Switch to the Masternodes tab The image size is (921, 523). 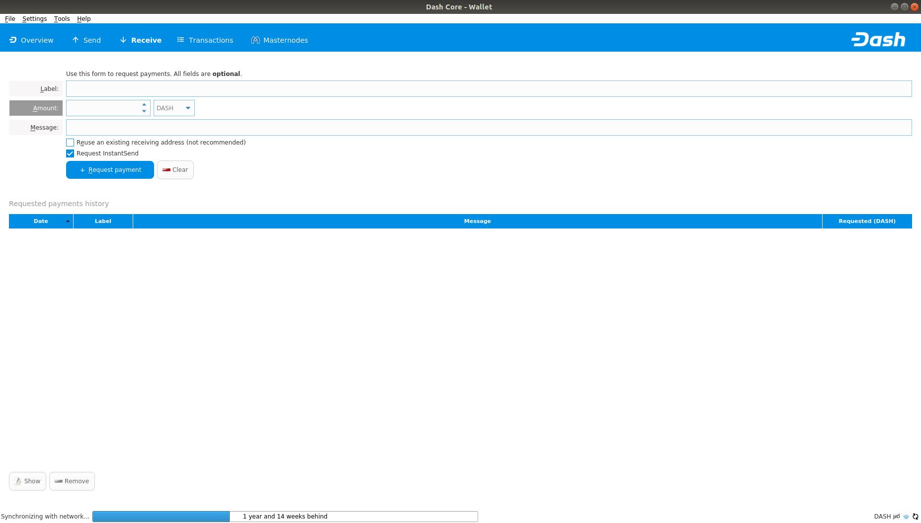[279, 40]
